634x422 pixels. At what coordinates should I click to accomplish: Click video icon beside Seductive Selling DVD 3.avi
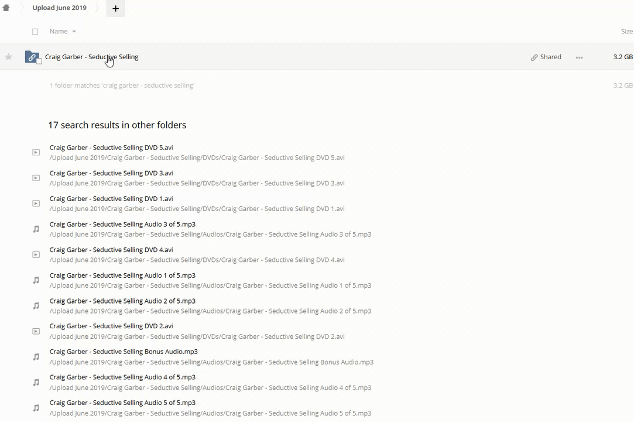click(x=36, y=178)
